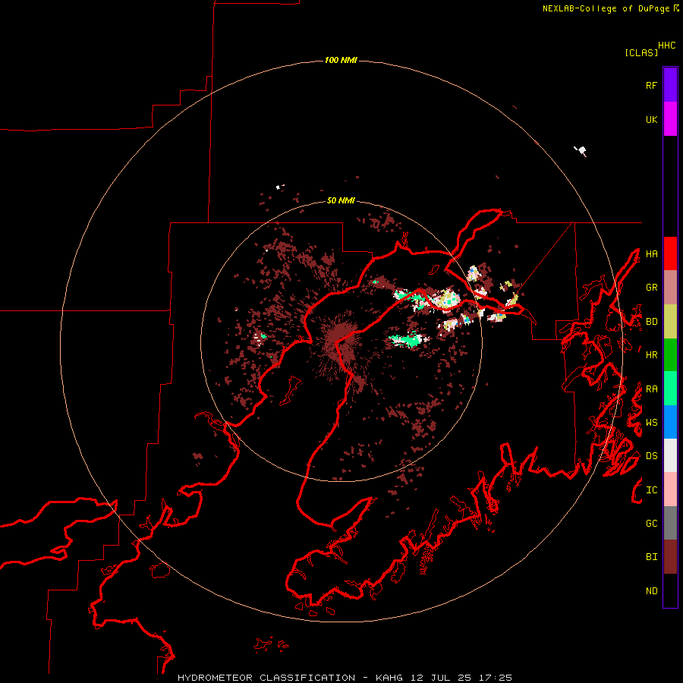Click the 'RF' legend label
The width and height of the screenshot is (683, 683).
tap(651, 86)
